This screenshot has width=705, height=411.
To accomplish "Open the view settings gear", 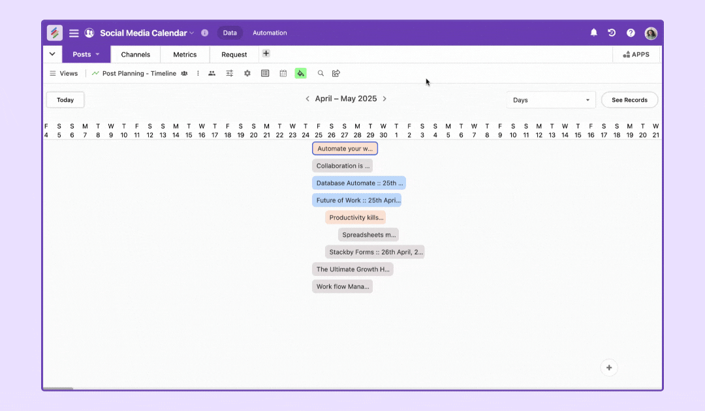I will 247,74.
